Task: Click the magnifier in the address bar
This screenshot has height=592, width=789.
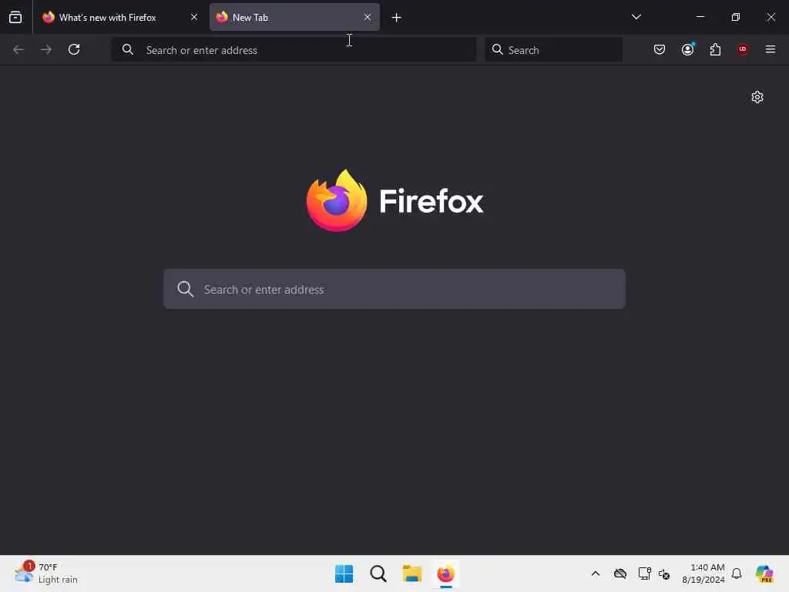Action: (x=128, y=49)
